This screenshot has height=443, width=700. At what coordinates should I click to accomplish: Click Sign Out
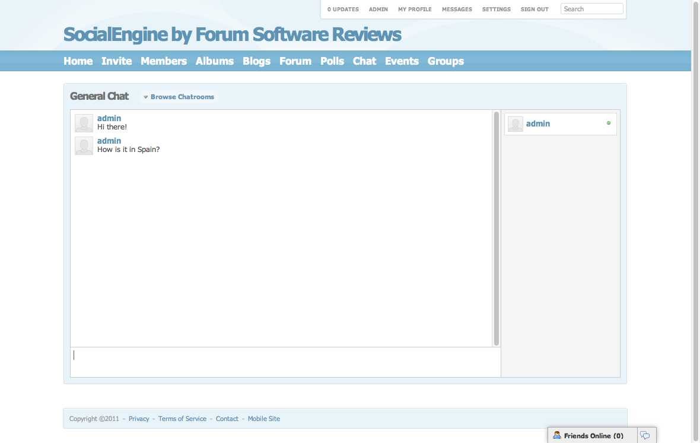534,10
